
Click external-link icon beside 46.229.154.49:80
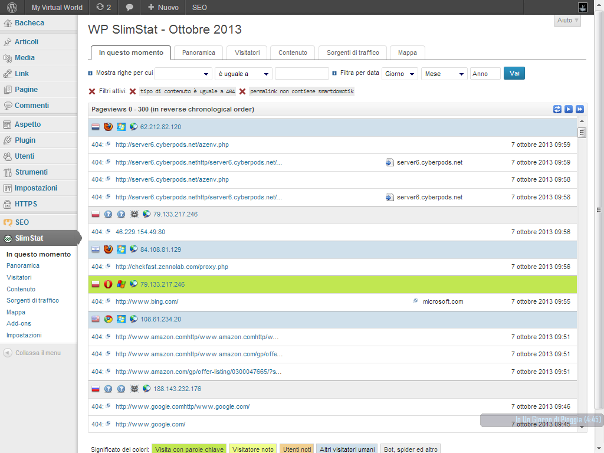(x=109, y=231)
